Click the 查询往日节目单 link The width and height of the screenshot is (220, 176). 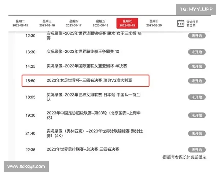192,23
